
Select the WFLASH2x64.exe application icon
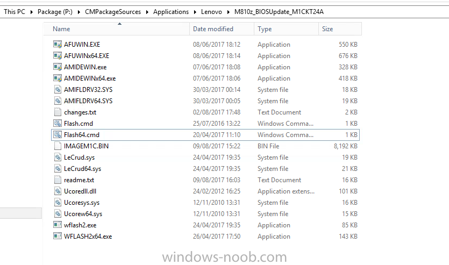click(x=58, y=237)
